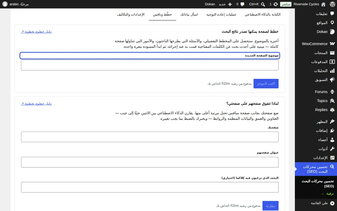Click the التسويق megaphone icon

[x=332, y=80]
